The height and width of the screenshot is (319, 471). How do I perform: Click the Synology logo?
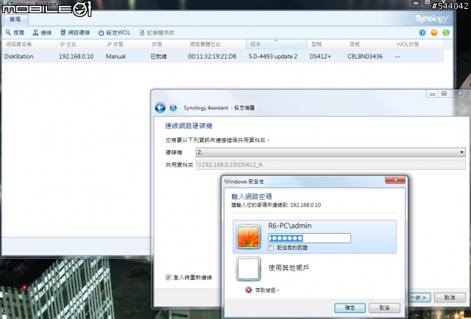[x=432, y=18]
